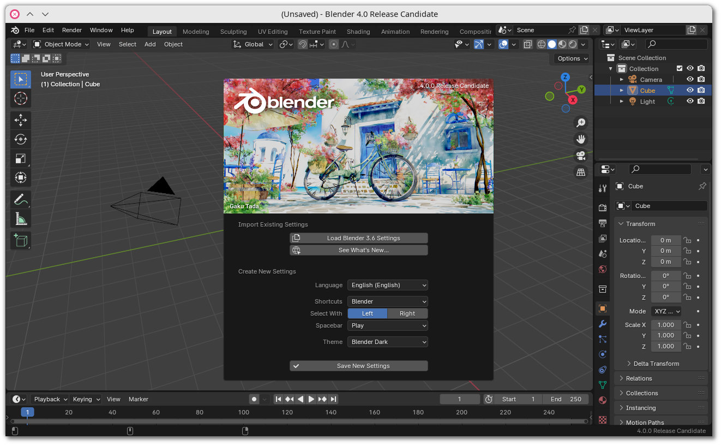Click the current frame number field
This screenshot has height=445, width=721.
pyautogui.click(x=460, y=399)
